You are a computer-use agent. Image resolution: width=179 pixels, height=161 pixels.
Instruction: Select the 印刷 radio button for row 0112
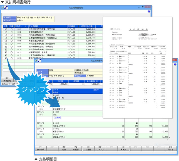[11, 55]
